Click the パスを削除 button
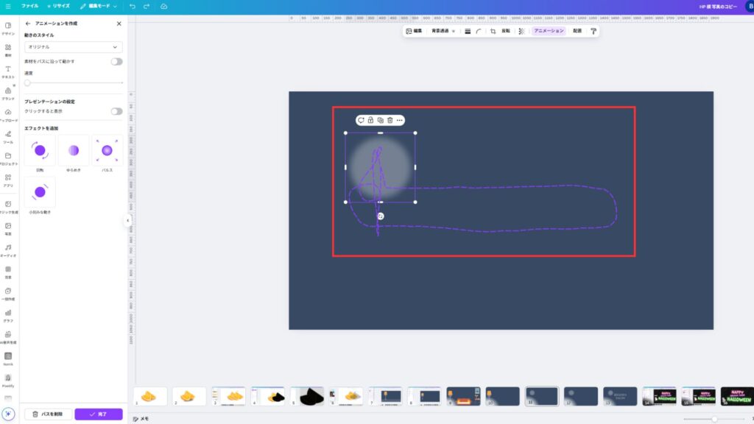The height and width of the screenshot is (424, 754). [x=48, y=414]
